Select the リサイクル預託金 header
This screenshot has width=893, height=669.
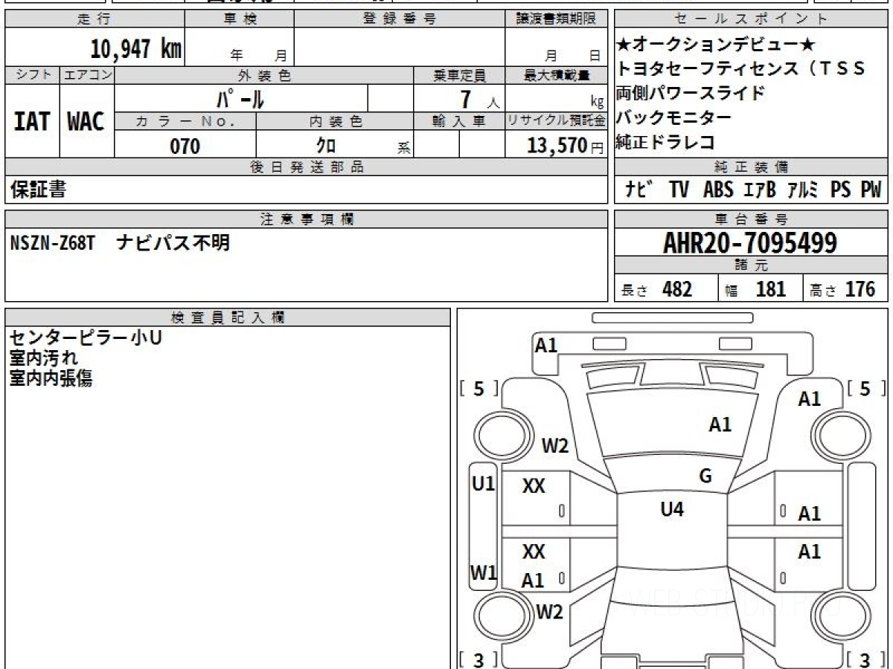[x=556, y=121]
